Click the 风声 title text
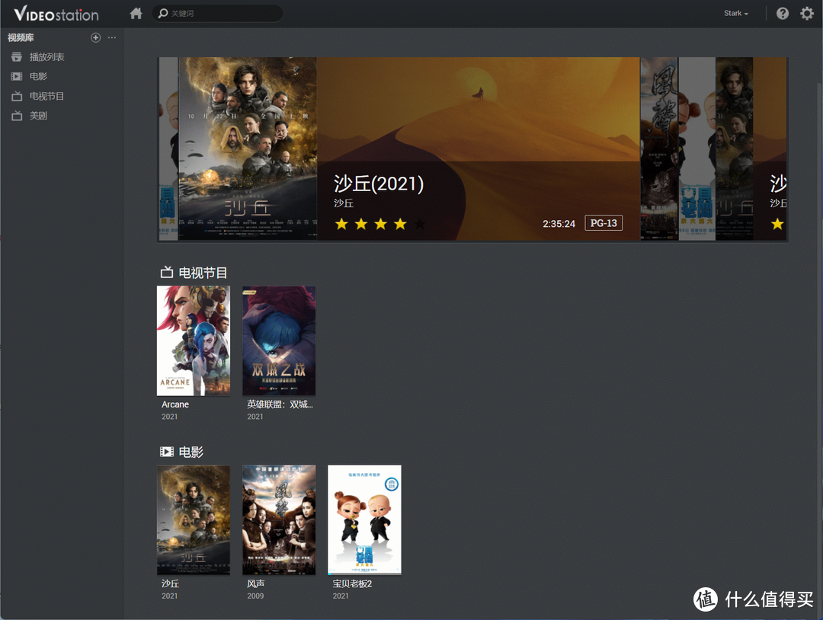 point(255,583)
